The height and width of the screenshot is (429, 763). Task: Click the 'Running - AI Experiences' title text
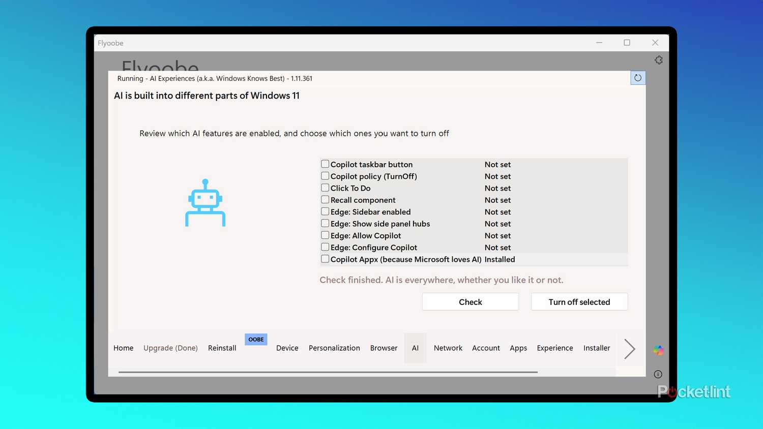pyautogui.click(x=215, y=78)
